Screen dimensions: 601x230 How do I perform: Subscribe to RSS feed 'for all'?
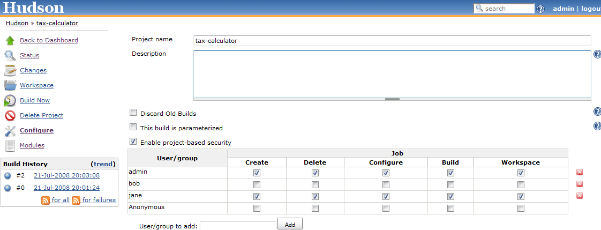click(x=61, y=200)
